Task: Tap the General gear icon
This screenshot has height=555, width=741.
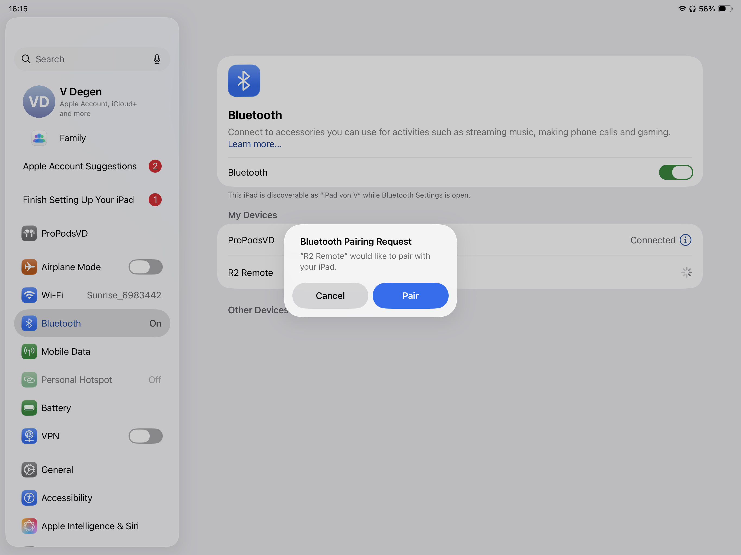Action: click(29, 470)
